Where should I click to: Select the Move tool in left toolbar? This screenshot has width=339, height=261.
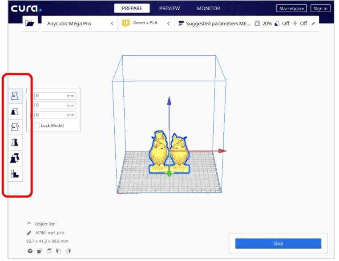pos(16,96)
